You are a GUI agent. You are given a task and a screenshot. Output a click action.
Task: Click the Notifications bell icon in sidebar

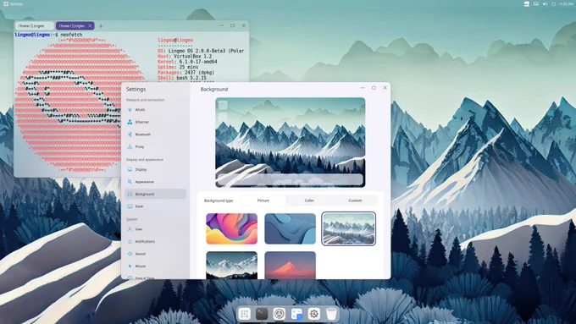click(130, 241)
